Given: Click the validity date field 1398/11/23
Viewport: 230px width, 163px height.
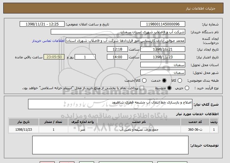Looking at the screenshot, I should pyautogui.click(x=163, y=57).
